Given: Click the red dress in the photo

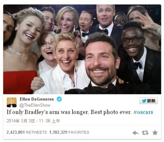Looking at the screenshot, I should pyautogui.click(x=19, y=82).
